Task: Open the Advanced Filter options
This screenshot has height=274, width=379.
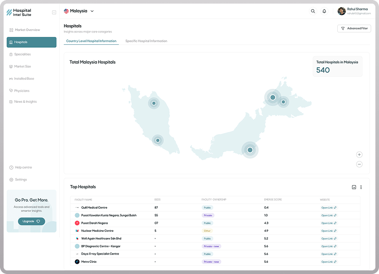Action: pyautogui.click(x=354, y=29)
